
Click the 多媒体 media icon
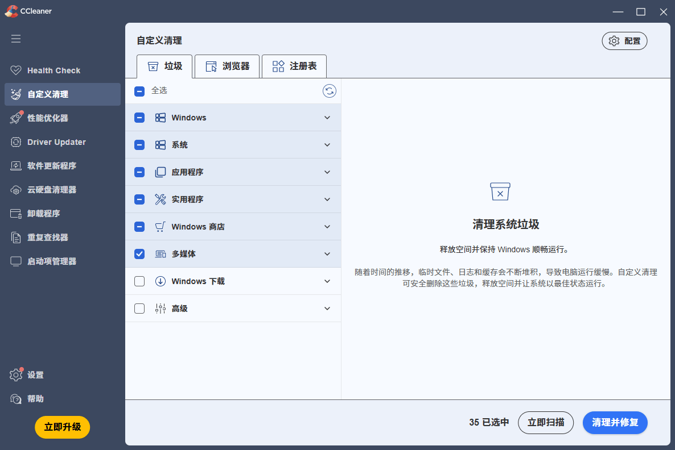click(160, 253)
